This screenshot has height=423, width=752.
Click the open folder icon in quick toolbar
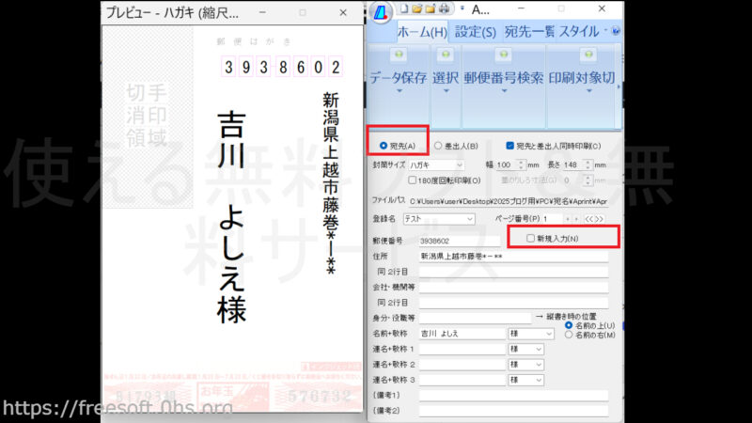tap(415, 8)
